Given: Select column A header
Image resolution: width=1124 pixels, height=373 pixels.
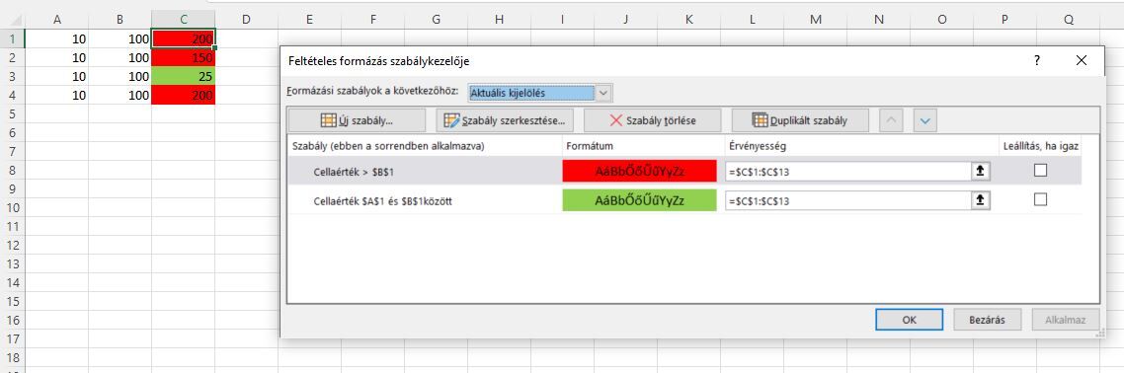Looking at the screenshot, I should coord(56,20).
